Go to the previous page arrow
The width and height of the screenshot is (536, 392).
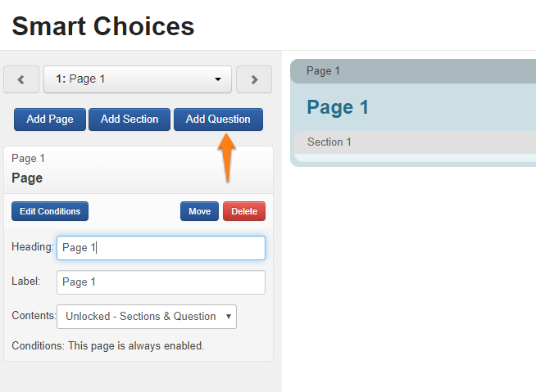[x=21, y=79]
